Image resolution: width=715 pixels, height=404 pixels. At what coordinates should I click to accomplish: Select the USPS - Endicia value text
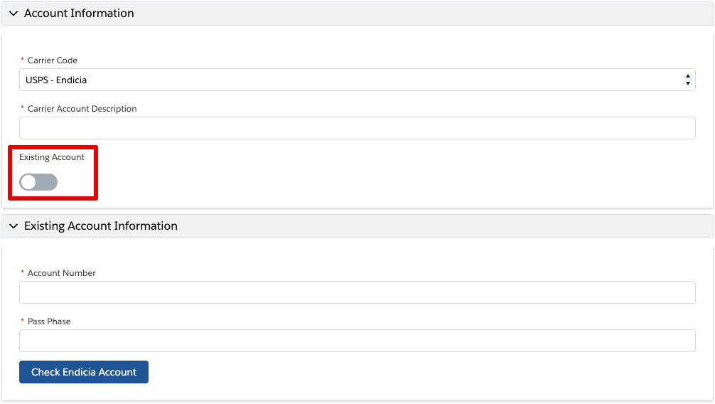pos(56,80)
